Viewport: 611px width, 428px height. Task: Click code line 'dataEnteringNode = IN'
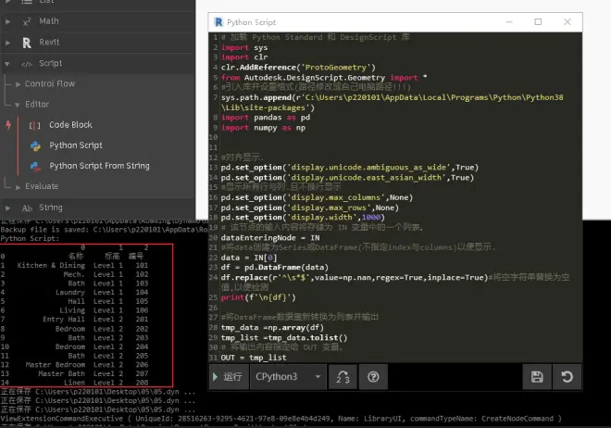(x=270, y=238)
